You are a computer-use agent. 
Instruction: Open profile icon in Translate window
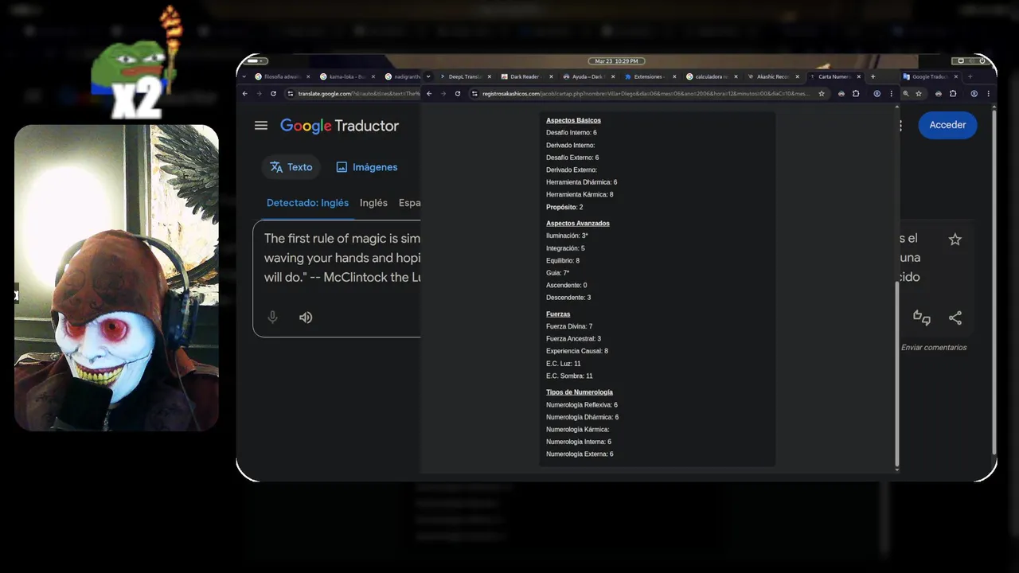coord(974,93)
